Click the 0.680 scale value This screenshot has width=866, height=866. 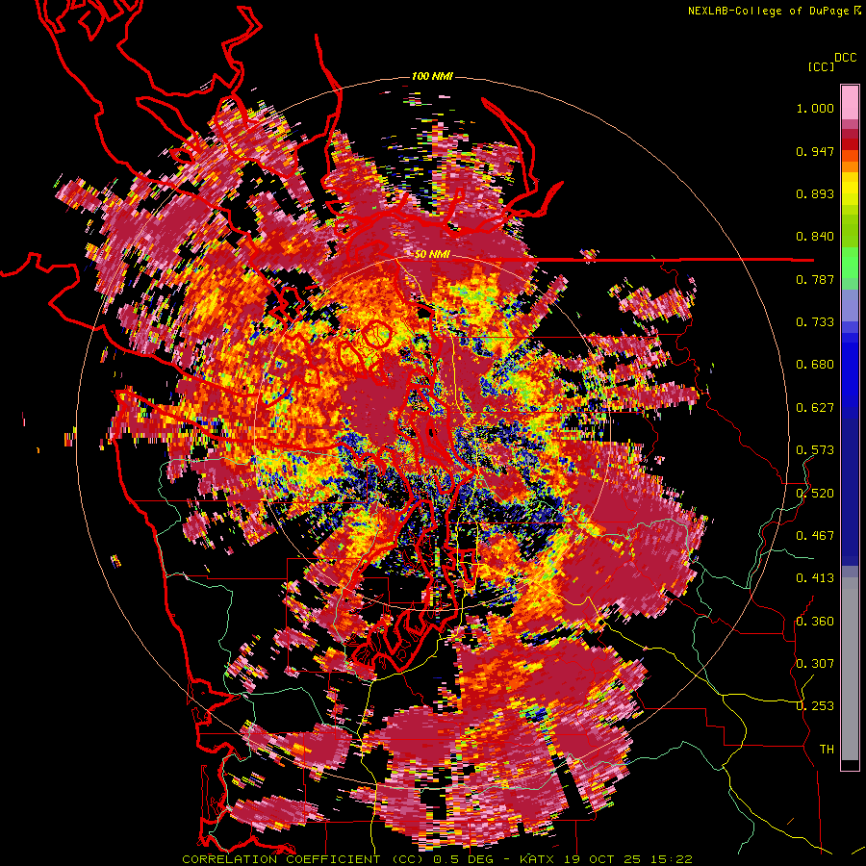pyautogui.click(x=815, y=365)
